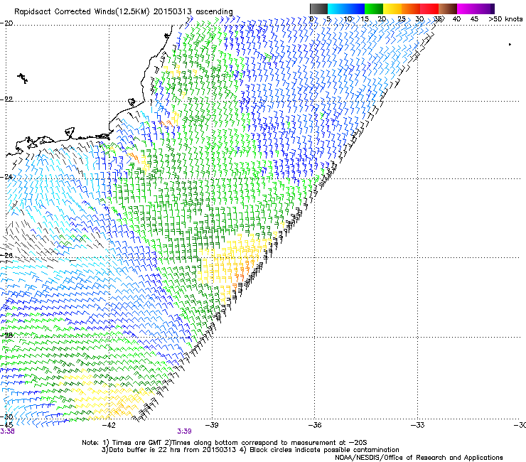Click the '-36' longitude axis label
Viewport: 526px width, 462px height.
tap(315, 425)
